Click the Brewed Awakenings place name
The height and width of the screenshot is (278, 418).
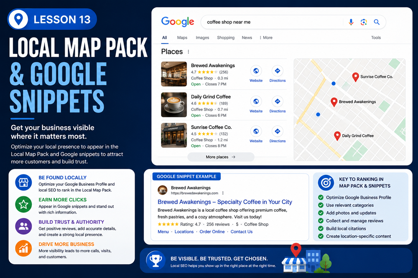(x=213, y=66)
